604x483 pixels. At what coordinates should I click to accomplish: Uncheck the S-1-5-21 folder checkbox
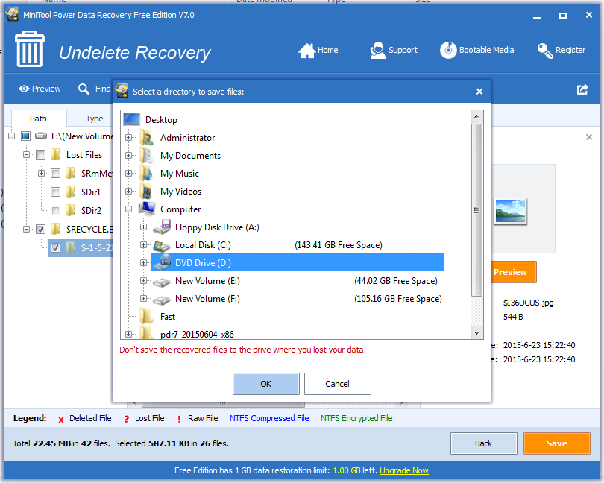(55, 247)
